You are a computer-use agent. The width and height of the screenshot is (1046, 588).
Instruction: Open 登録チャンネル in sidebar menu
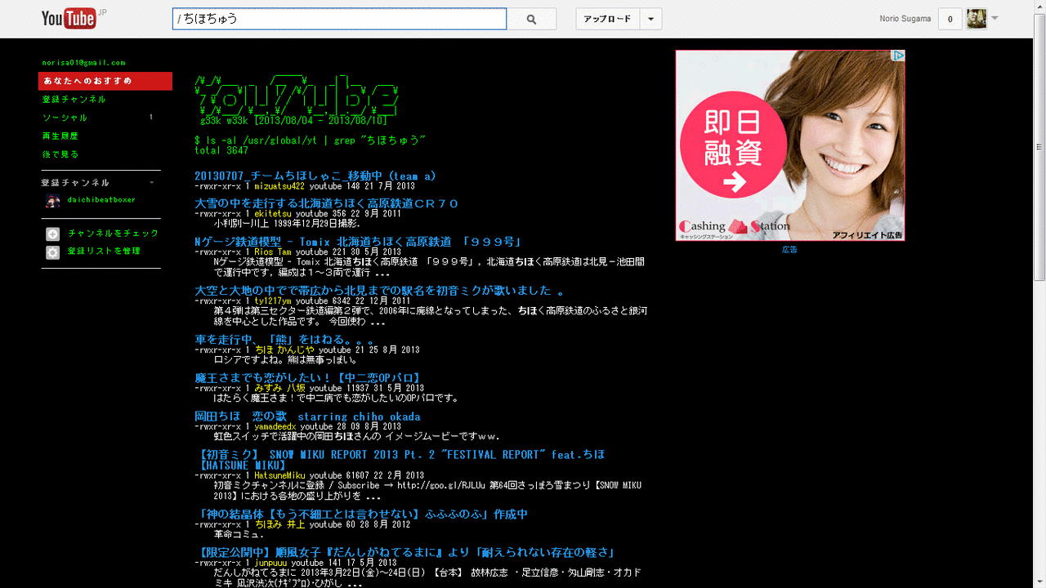pyautogui.click(x=74, y=99)
